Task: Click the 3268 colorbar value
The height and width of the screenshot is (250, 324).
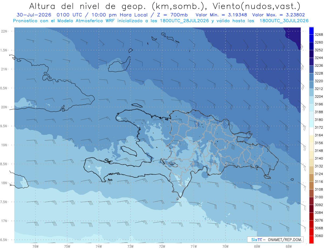Action: [319, 35]
